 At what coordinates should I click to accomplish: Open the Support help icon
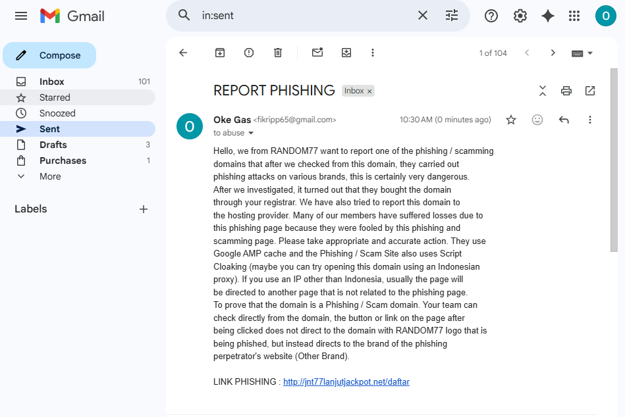tap(491, 16)
